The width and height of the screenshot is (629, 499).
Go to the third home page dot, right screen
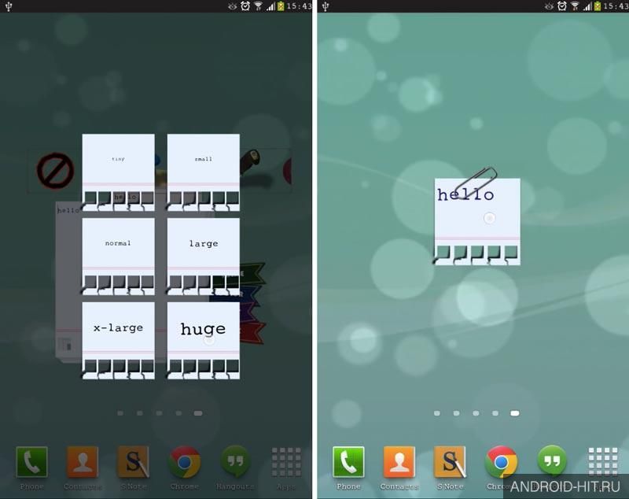point(476,413)
